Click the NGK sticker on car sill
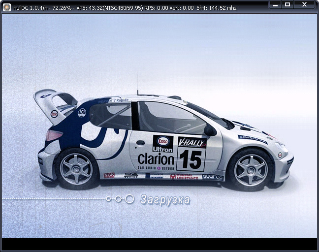The image size is (319, 252). 109,176
